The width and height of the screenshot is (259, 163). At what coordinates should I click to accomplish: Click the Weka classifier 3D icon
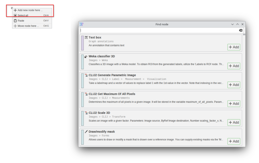[86, 57]
